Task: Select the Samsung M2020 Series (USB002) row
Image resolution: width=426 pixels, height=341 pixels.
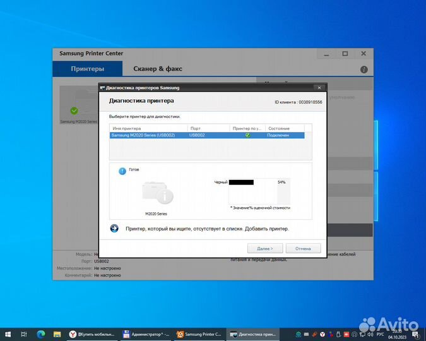Action: (207, 135)
